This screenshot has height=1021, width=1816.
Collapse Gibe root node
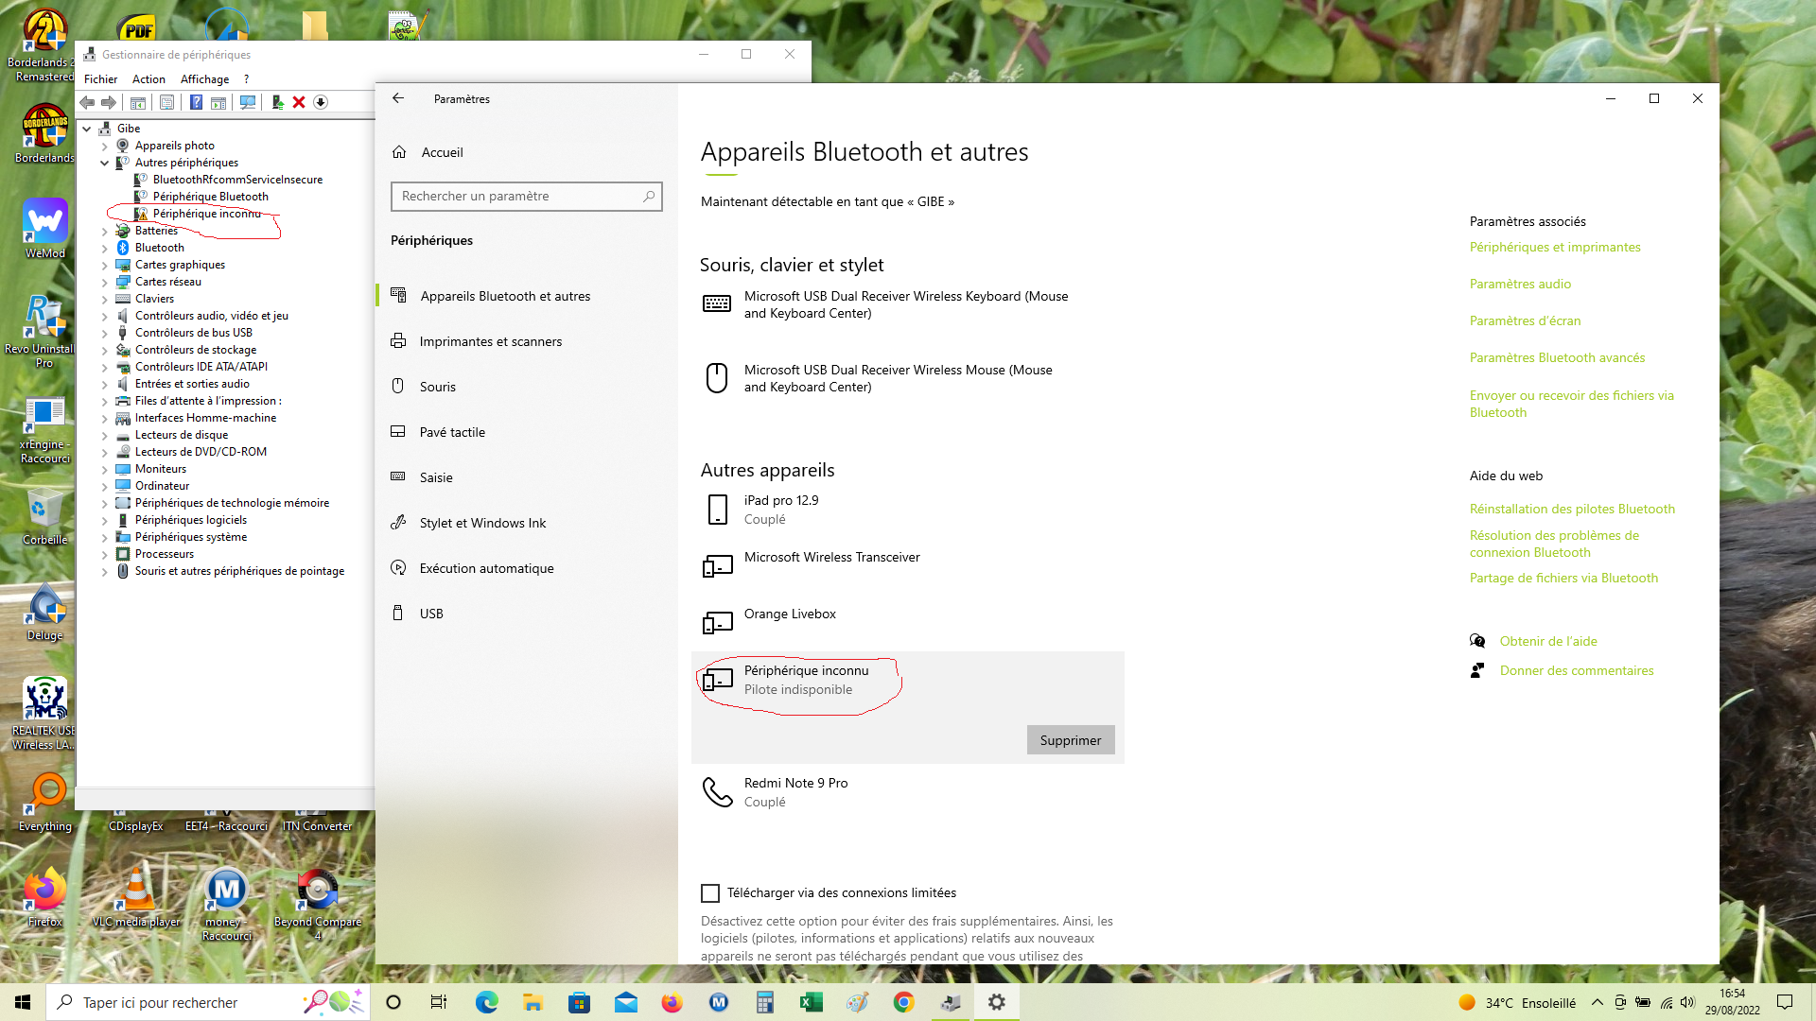point(87,129)
